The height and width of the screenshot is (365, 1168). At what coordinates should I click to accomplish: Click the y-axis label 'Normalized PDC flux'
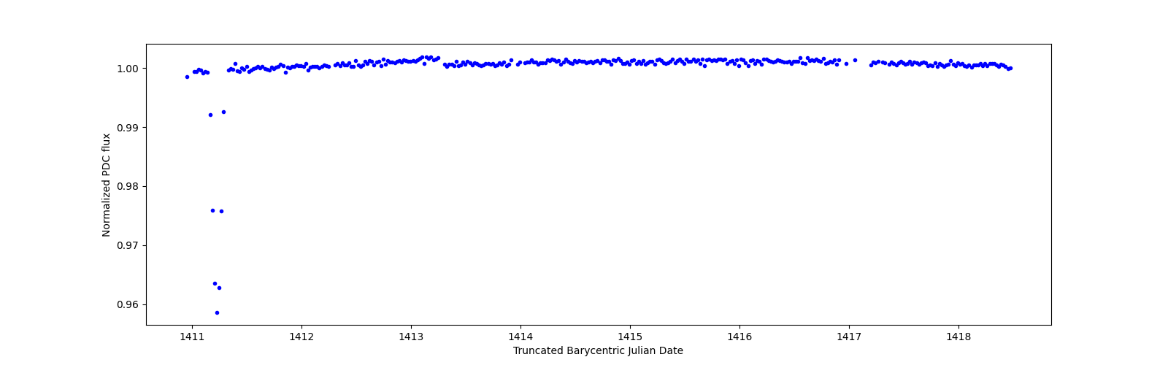tap(107, 185)
